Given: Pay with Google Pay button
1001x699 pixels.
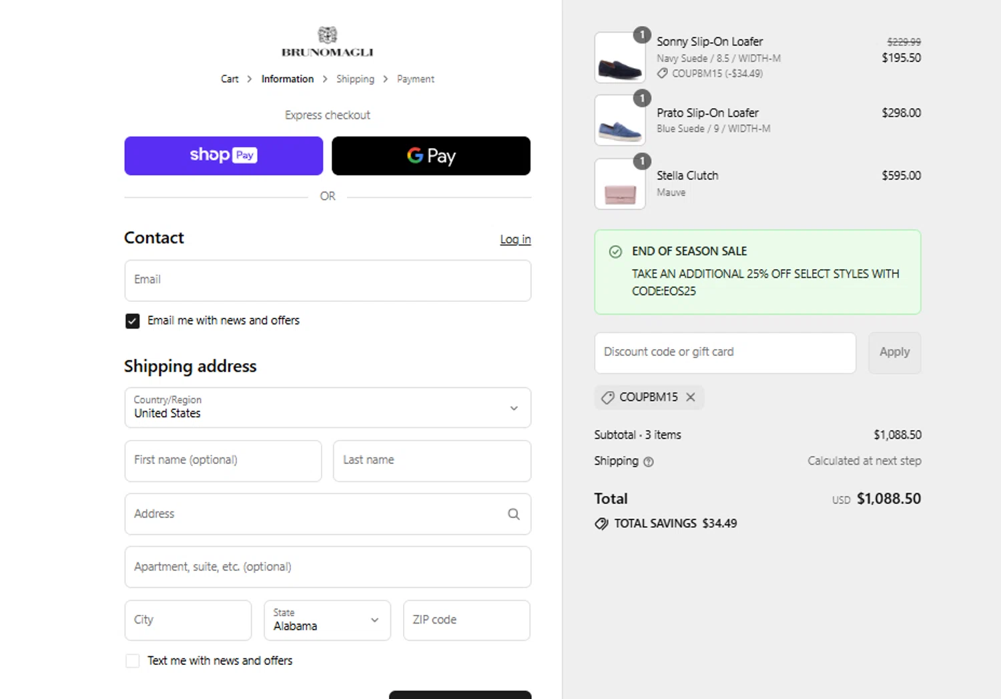Looking at the screenshot, I should (431, 156).
